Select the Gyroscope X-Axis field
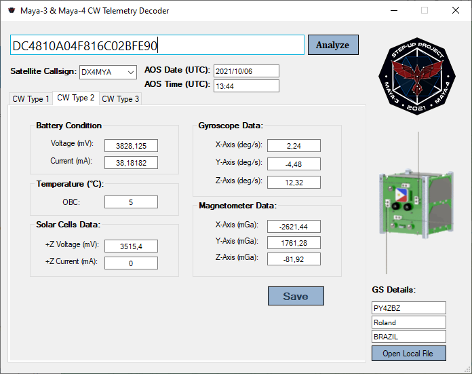This screenshot has height=374, width=472. [294, 146]
